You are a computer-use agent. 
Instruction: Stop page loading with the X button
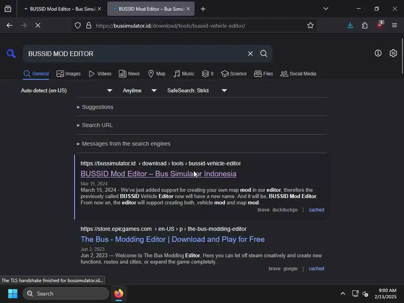(38, 25)
